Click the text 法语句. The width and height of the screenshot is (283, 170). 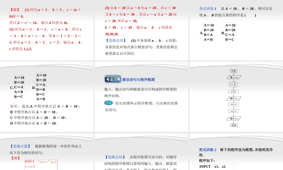(111, 110)
